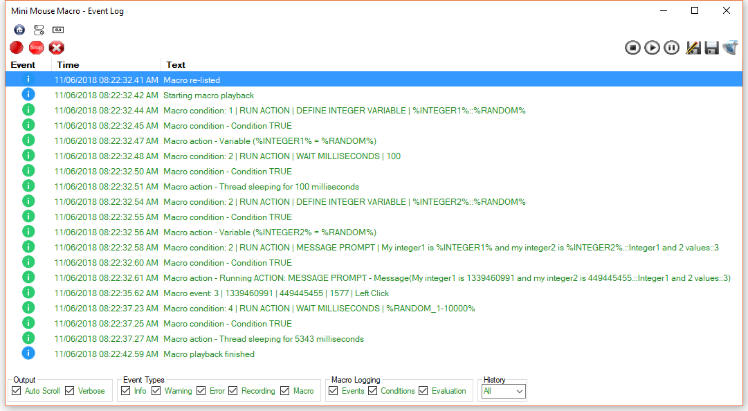Toggle the Macro event type checkbox
This screenshot has width=748, height=411.
coord(285,390)
